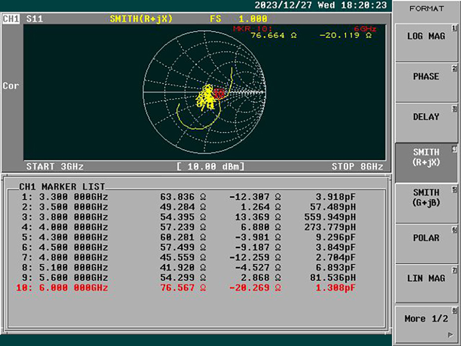This screenshot has height=346, width=461.
Task: Click red marker 10 on the Smith chart
Action: coord(219,93)
